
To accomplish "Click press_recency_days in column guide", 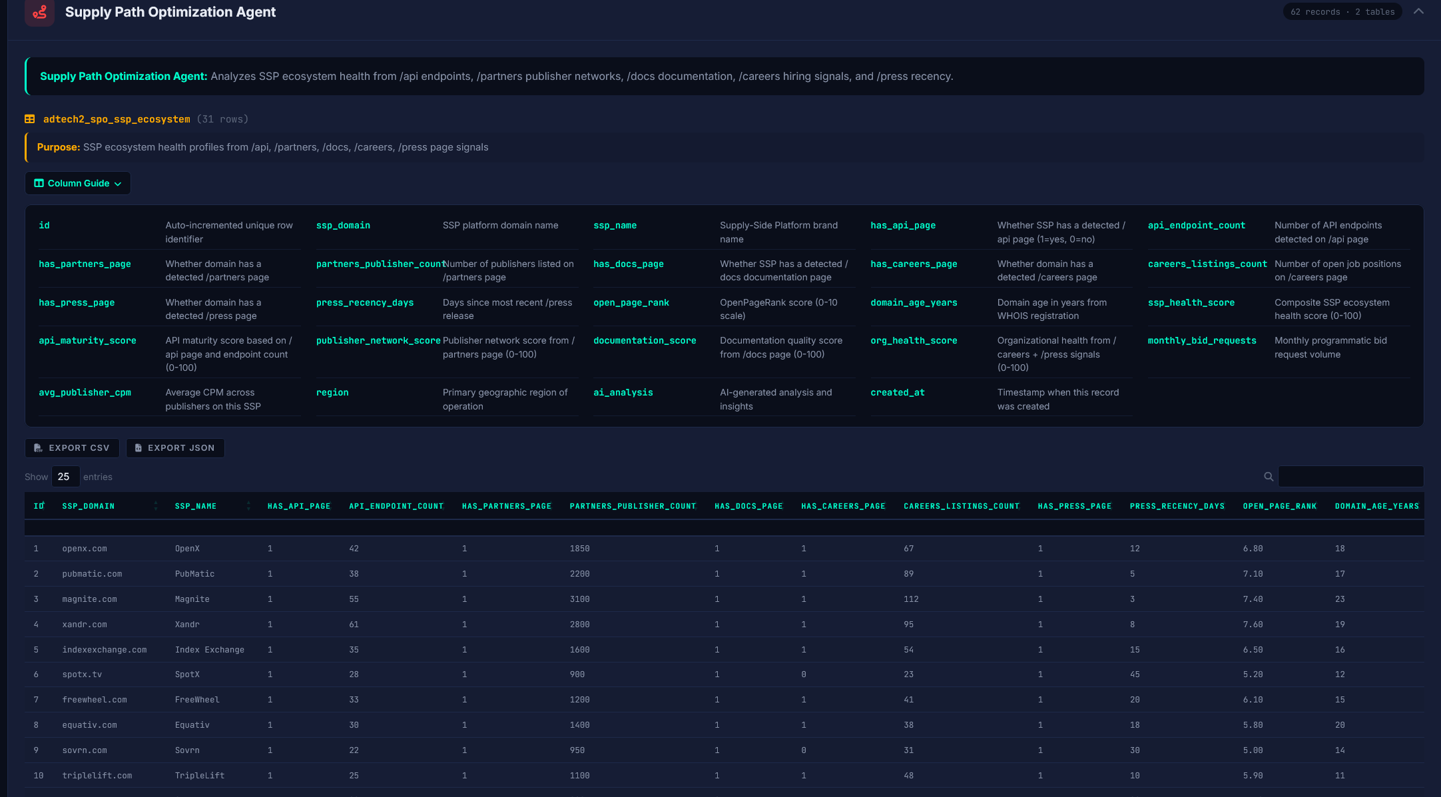I will click(365, 303).
